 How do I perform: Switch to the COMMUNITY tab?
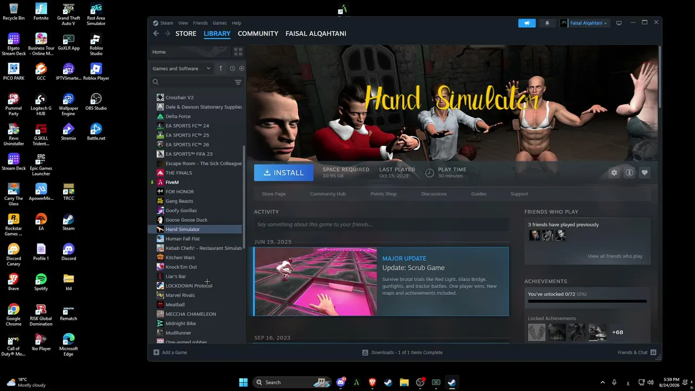tap(258, 34)
